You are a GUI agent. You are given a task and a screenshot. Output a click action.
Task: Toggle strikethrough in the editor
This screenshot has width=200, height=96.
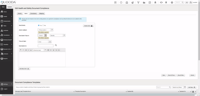point(31,50)
